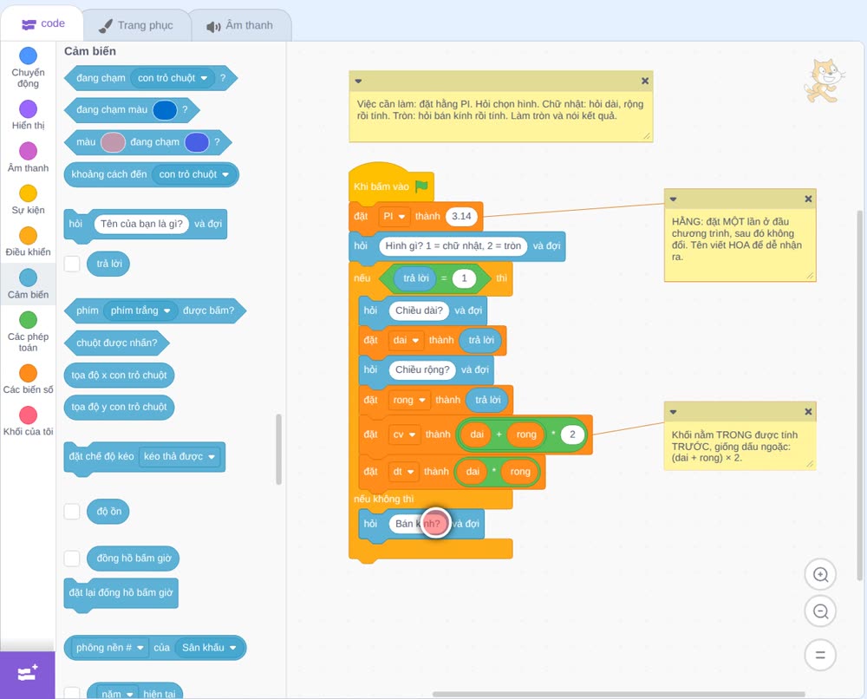Open the dt variable dropdown

403,472
